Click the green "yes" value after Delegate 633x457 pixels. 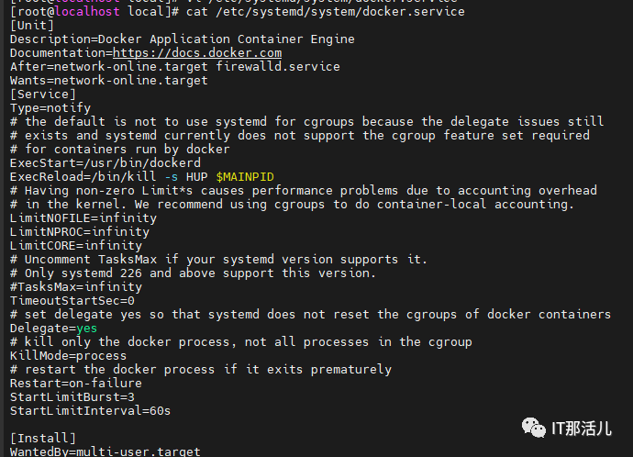[x=86, y=328]
